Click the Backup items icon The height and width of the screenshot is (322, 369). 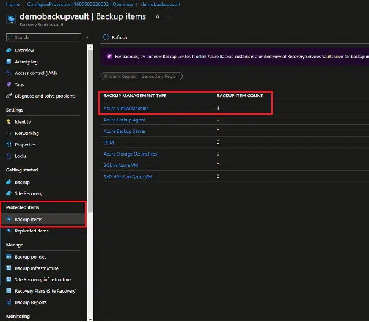9,220
